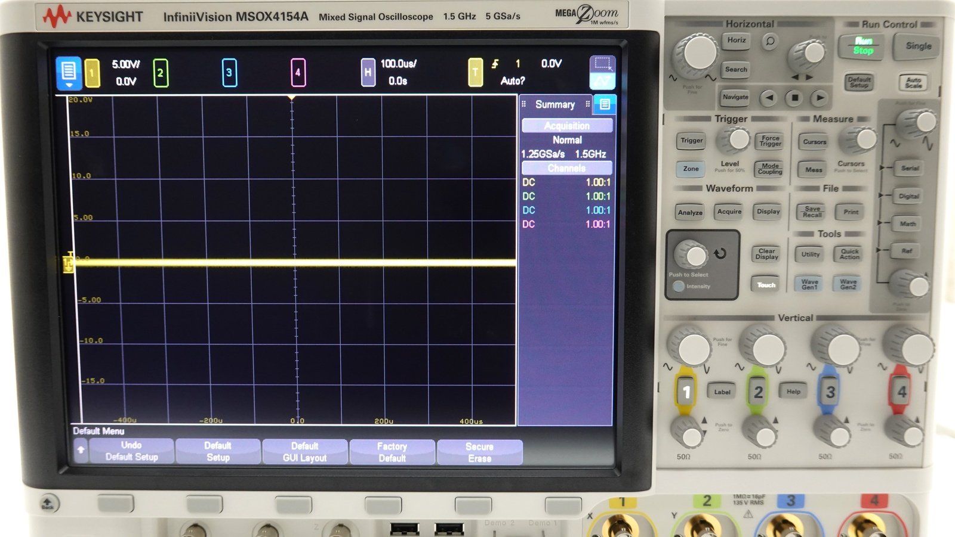Click the Touch key
The image size is (955, 537).
(766, 285)
